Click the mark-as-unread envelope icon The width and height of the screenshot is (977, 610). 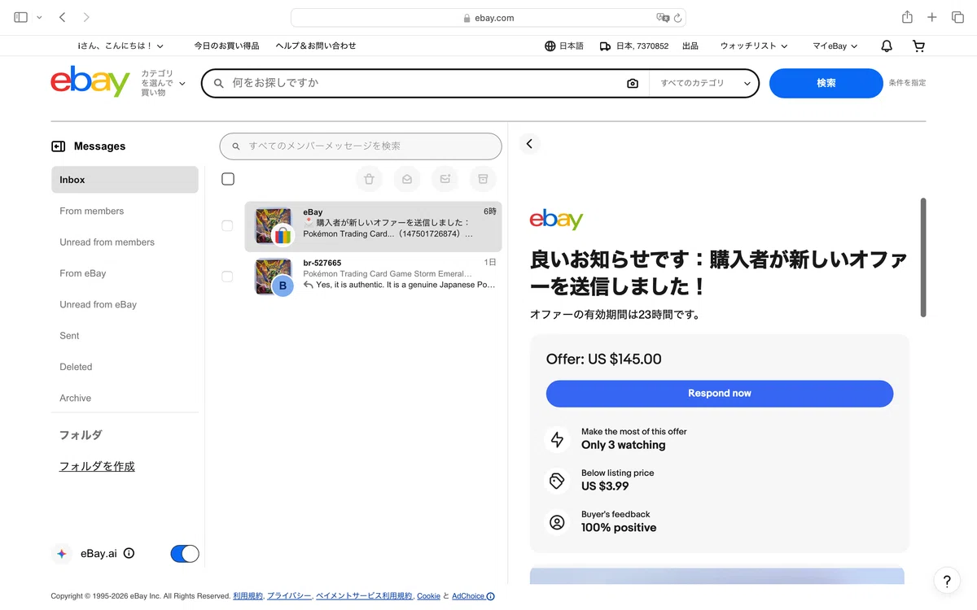[445, 179]
